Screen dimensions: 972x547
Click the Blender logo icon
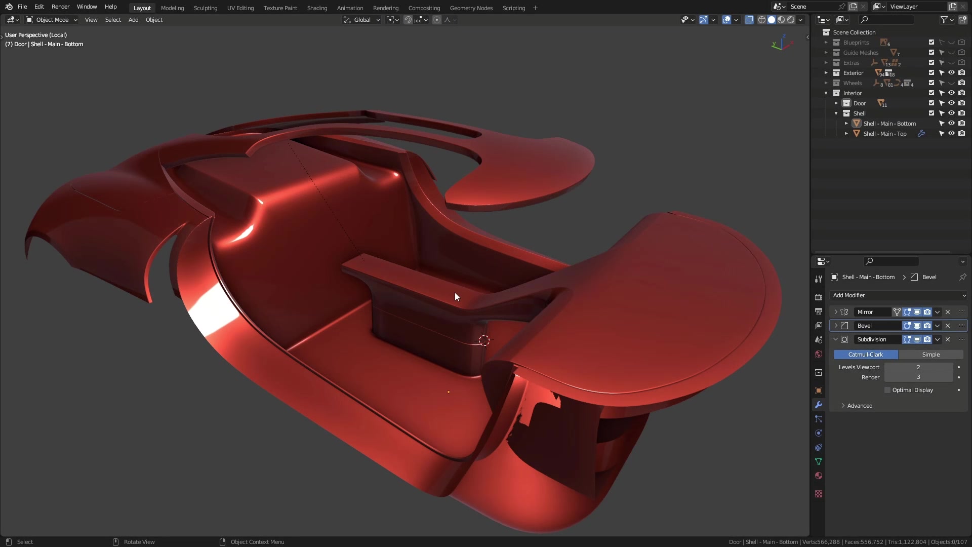[x=9, y=7]
